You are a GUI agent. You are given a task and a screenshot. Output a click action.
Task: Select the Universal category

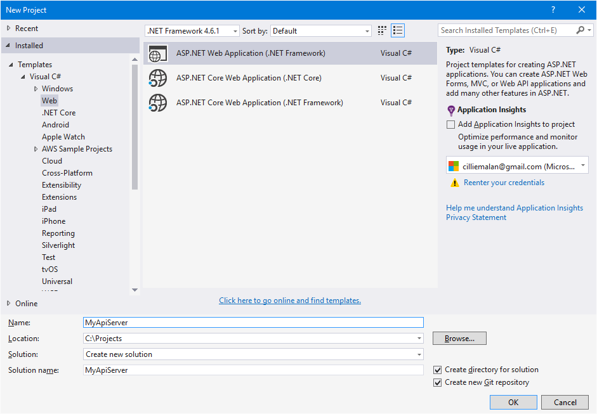[56, 281]
